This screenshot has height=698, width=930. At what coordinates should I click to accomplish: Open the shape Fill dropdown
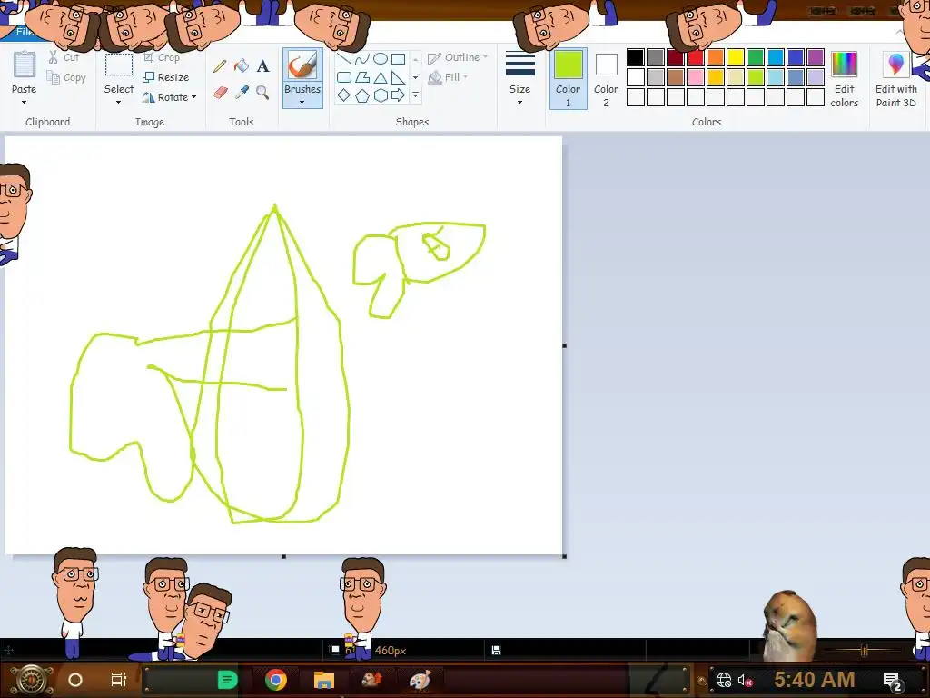click(448, 77)
